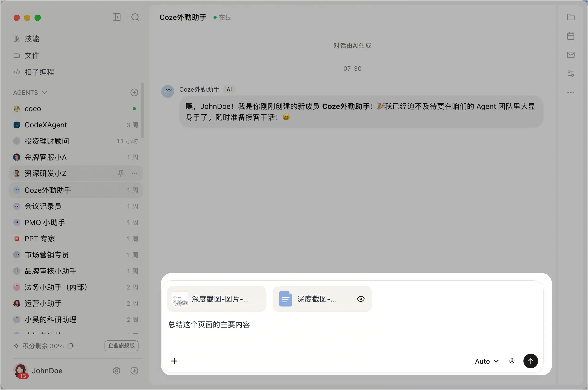588x390 pixels.
Task: Open the sliders configuration icon
Action: [571, 74]
